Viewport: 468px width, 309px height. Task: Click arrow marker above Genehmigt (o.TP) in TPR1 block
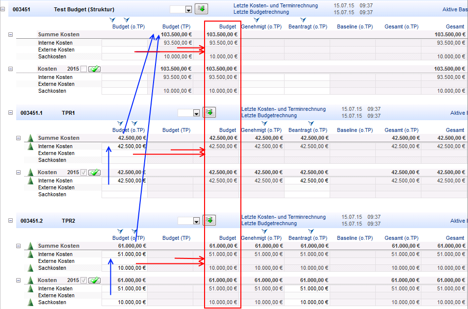pyautogui.click(x=264, y=123)
